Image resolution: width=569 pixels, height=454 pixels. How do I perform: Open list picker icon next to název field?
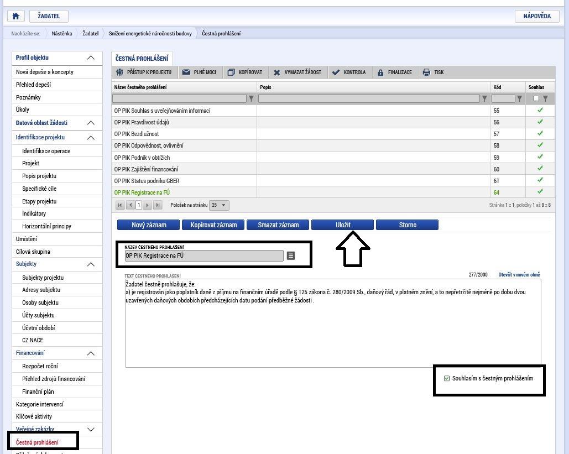[291, 255]
